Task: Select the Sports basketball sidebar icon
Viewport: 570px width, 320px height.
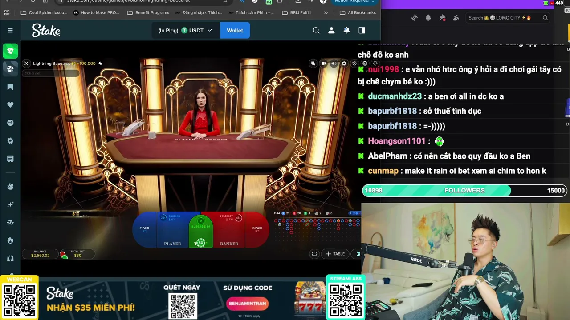Action: click(10, 68)
